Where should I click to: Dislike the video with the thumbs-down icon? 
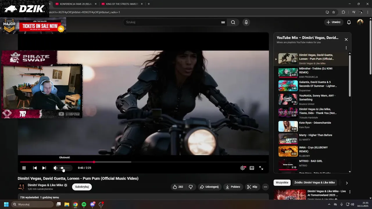pyautogui.click(x=191, y=187)
